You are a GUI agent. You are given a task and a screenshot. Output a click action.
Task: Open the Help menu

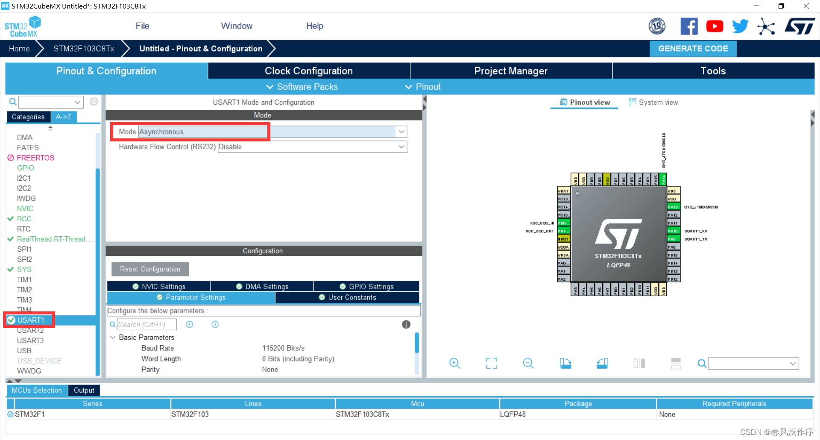click(315, 26)
